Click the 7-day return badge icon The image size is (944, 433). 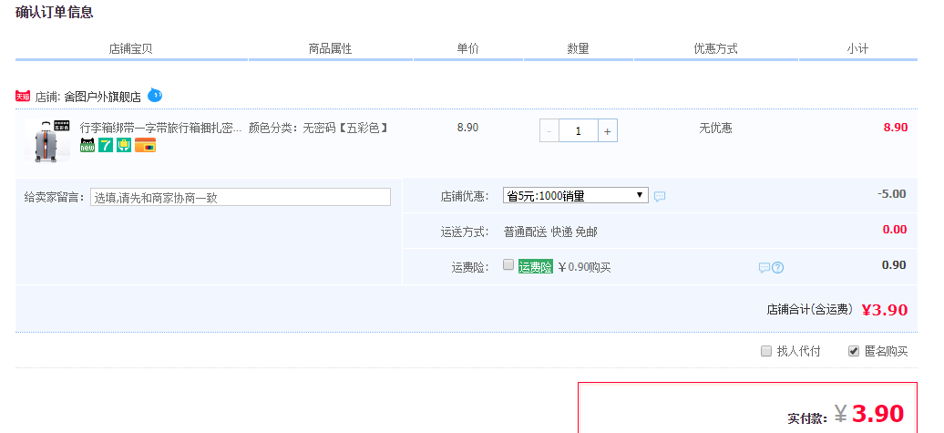click(x=106, y=145)
